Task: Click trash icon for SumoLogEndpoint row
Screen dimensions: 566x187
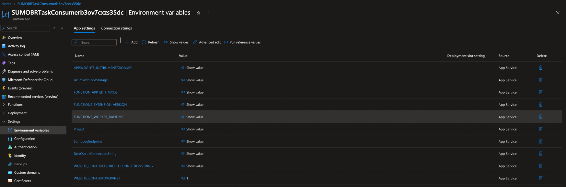Action: tap(541, 141)
